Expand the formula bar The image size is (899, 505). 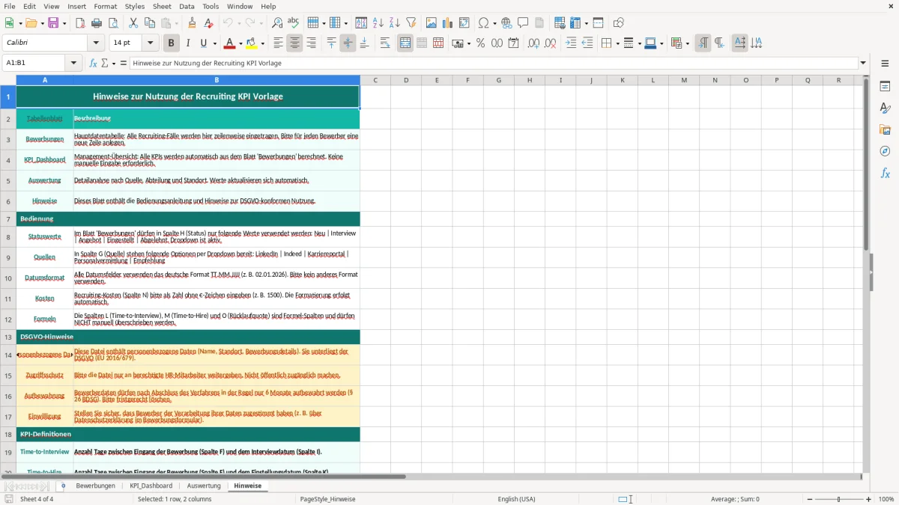[x=863, y=64]
